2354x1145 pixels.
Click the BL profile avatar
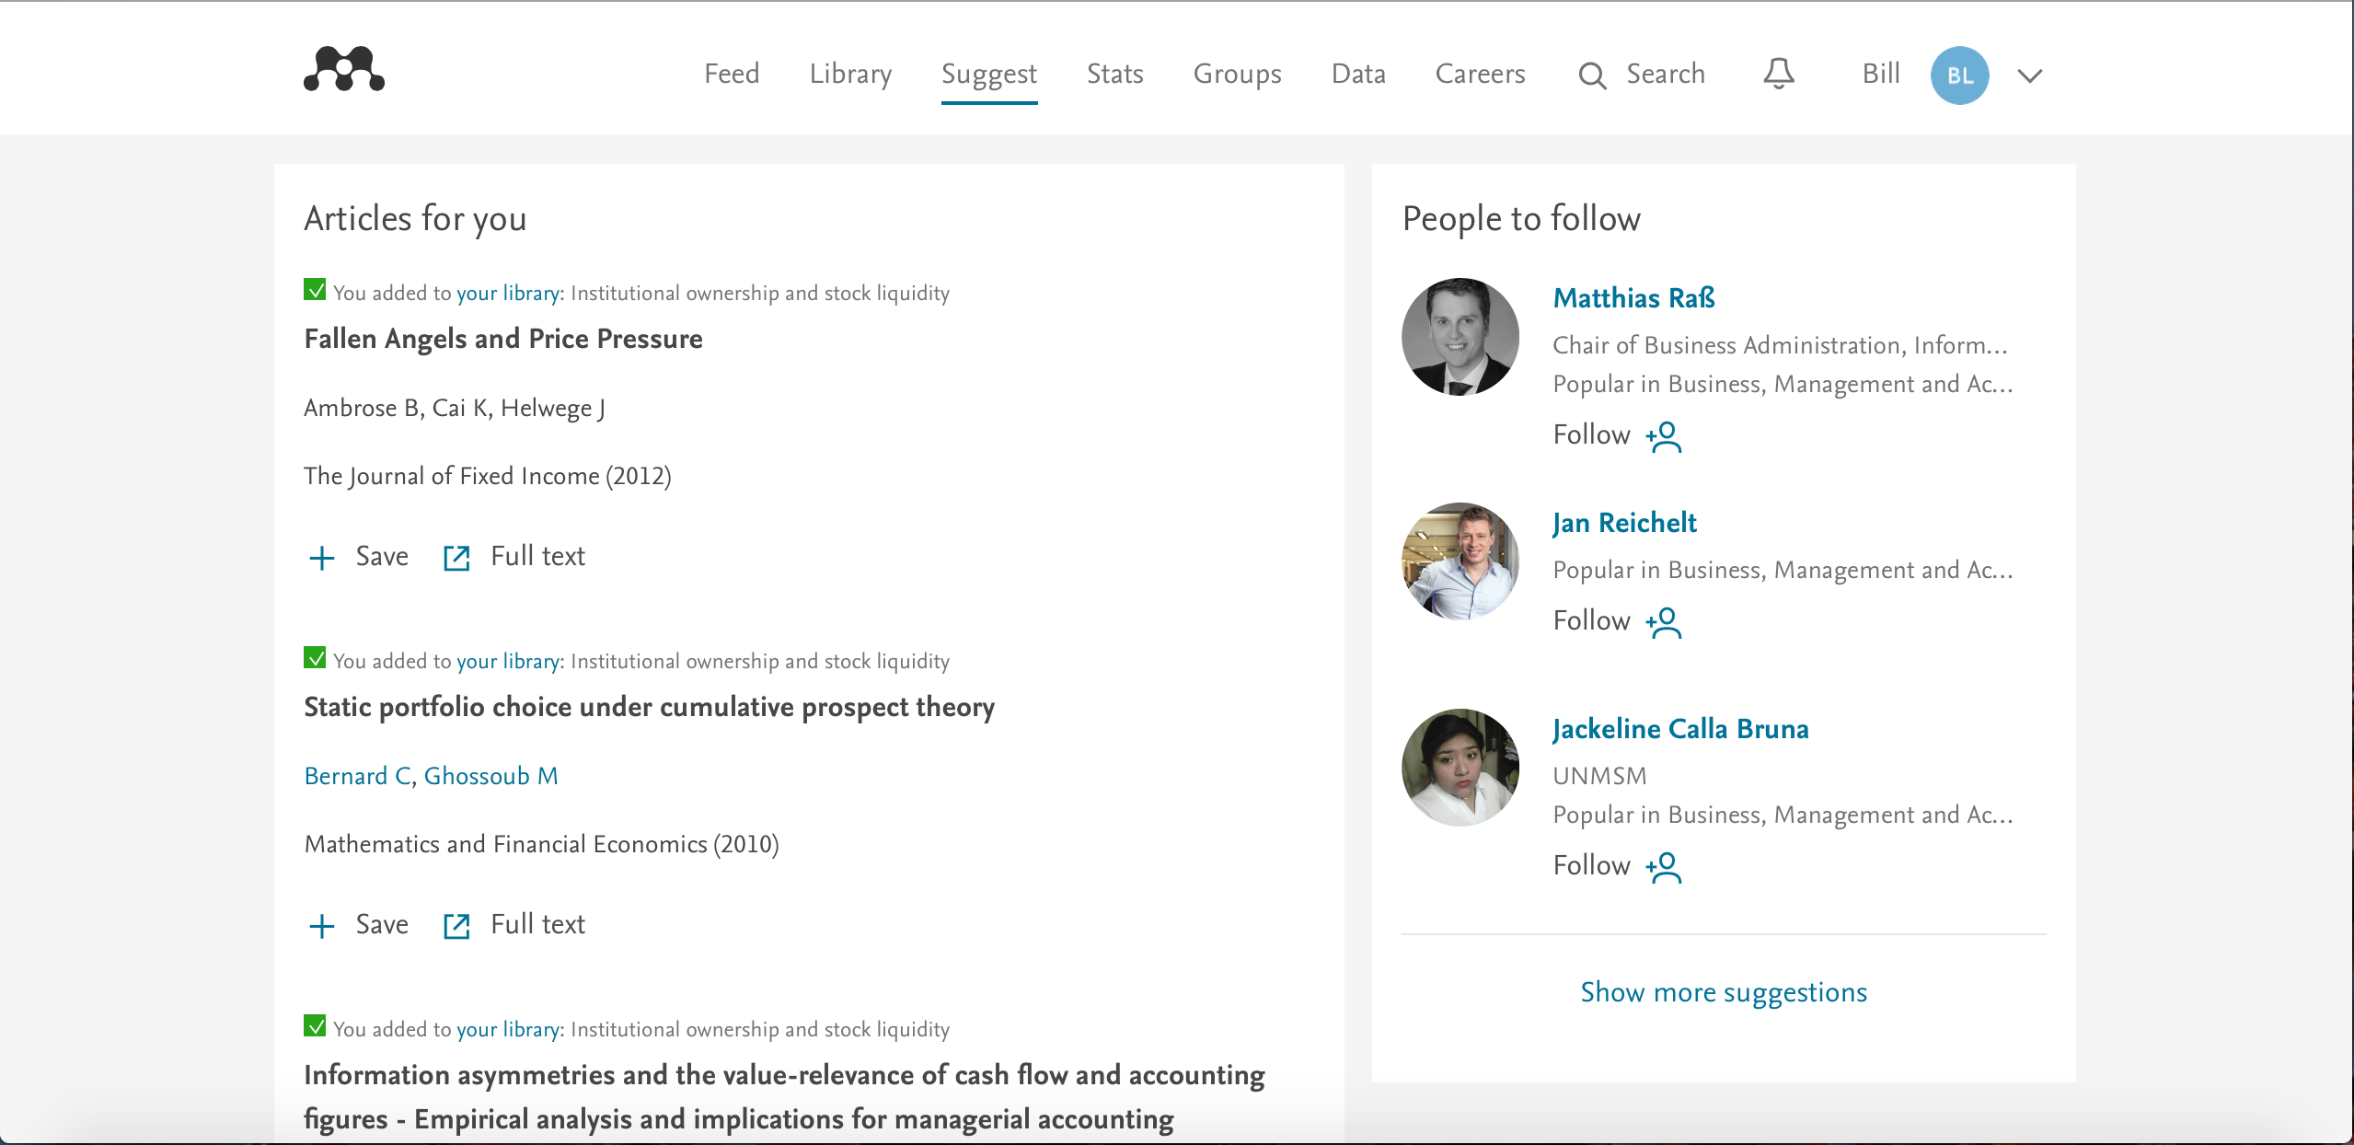pos(1960,75)
